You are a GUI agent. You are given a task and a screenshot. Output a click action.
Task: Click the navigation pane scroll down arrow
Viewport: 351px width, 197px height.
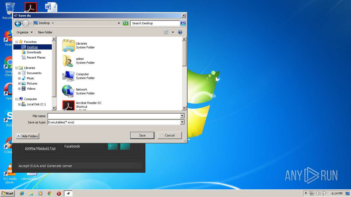point(54,108)
